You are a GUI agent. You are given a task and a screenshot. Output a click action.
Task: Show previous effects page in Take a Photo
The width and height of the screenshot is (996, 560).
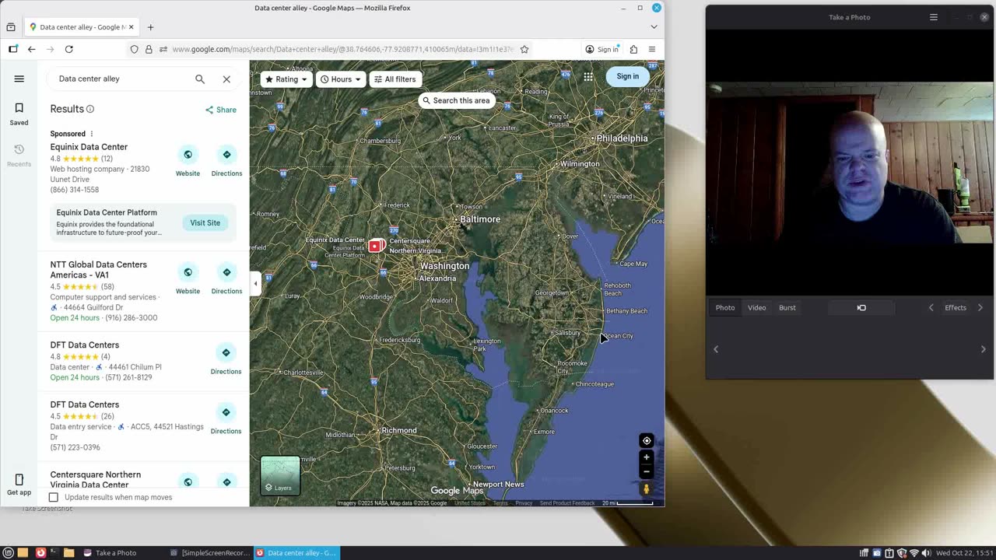point(931,307)
